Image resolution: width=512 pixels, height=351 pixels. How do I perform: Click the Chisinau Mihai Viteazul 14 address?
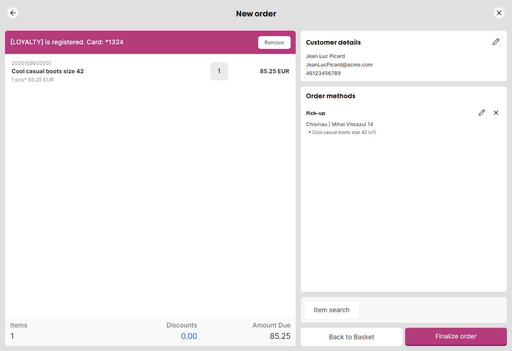(x=339, y=124)
